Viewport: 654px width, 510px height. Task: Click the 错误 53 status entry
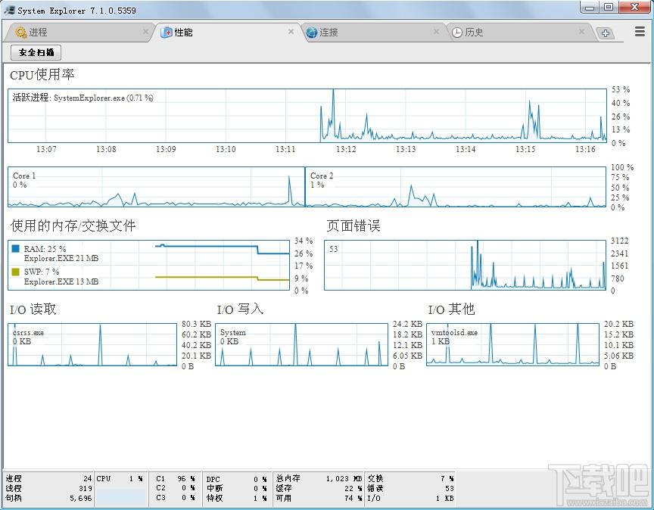tap(410, 488)
